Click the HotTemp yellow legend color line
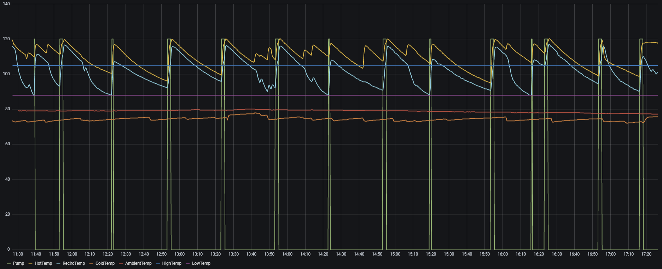 coord(30,264)
